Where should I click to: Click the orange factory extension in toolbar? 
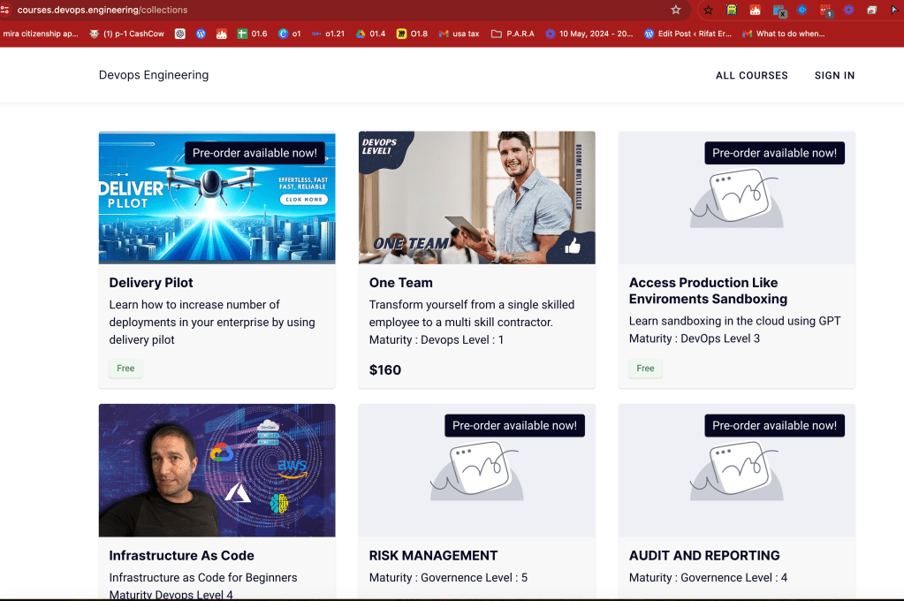point(755,10)
